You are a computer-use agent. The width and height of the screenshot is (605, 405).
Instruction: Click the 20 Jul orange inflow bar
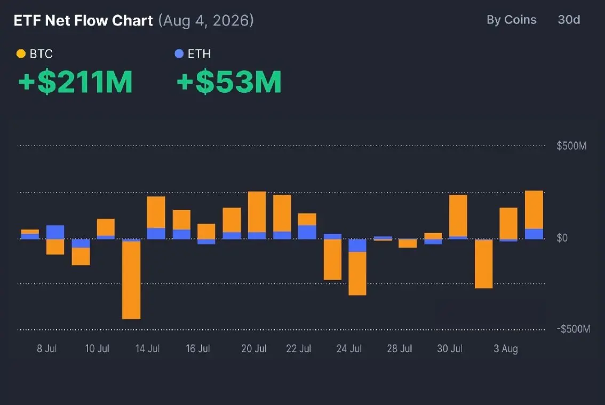tap(257, 212)
